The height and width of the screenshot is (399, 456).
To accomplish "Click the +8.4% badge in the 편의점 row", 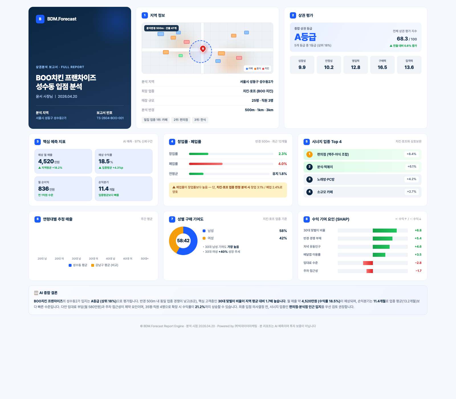I will point(412,154).
